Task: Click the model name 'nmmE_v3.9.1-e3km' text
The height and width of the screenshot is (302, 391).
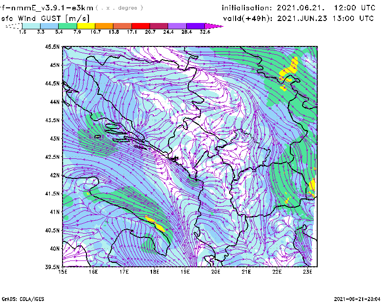Action: (x=52, y=8)
